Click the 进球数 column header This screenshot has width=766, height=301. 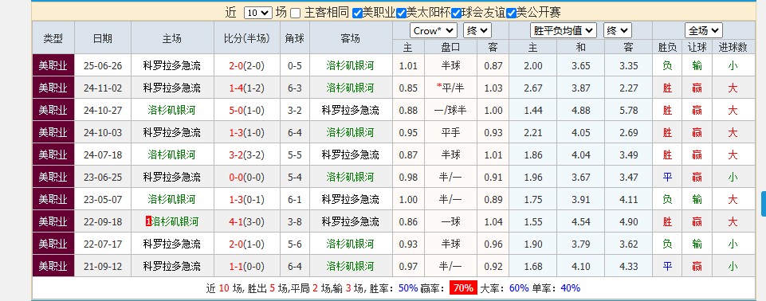(x=733, y=47)
